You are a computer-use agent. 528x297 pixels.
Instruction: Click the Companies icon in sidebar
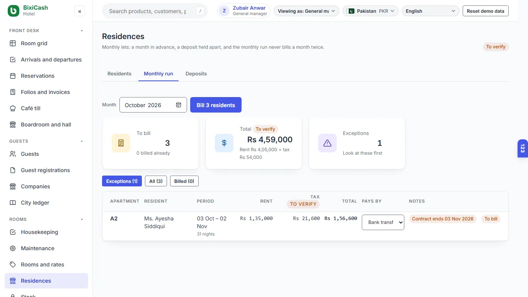point(13,186)
